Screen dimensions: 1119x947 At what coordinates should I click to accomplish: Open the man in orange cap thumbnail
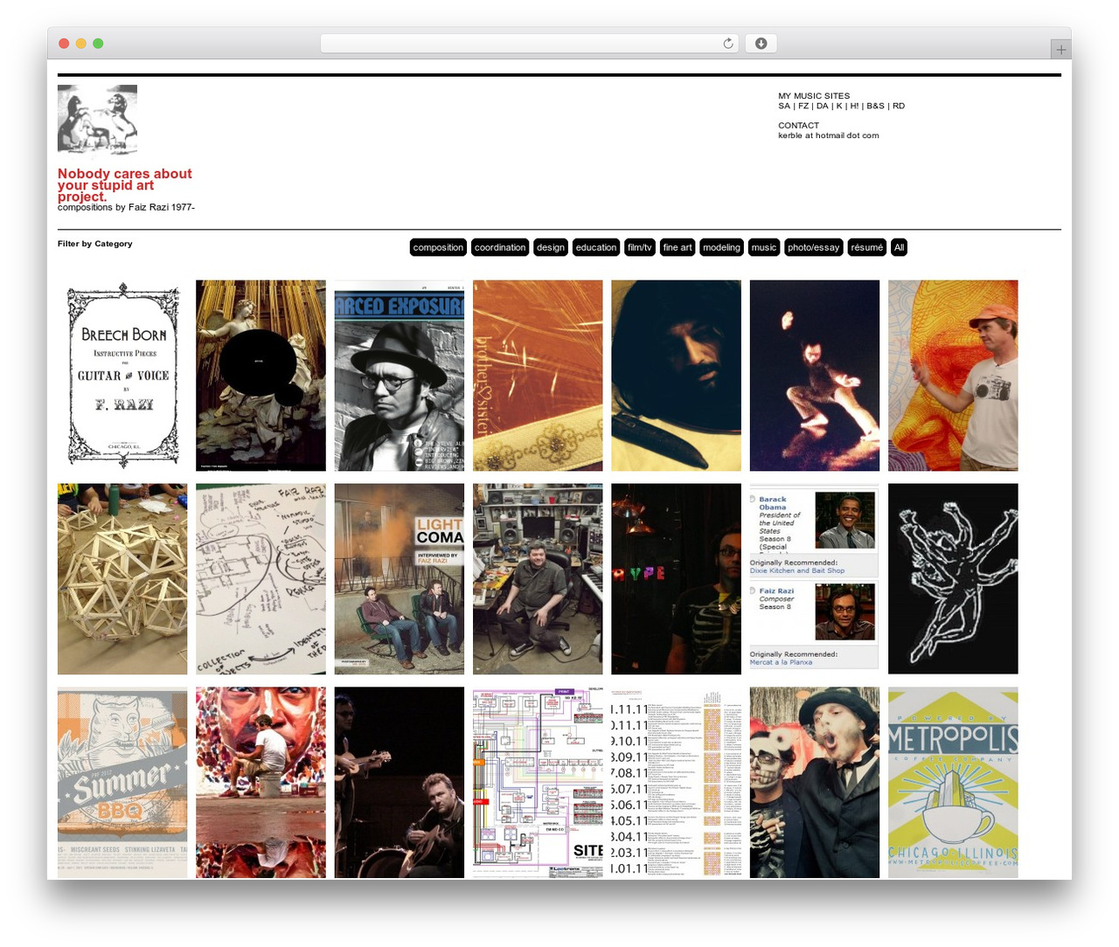(x=953, y=376)
